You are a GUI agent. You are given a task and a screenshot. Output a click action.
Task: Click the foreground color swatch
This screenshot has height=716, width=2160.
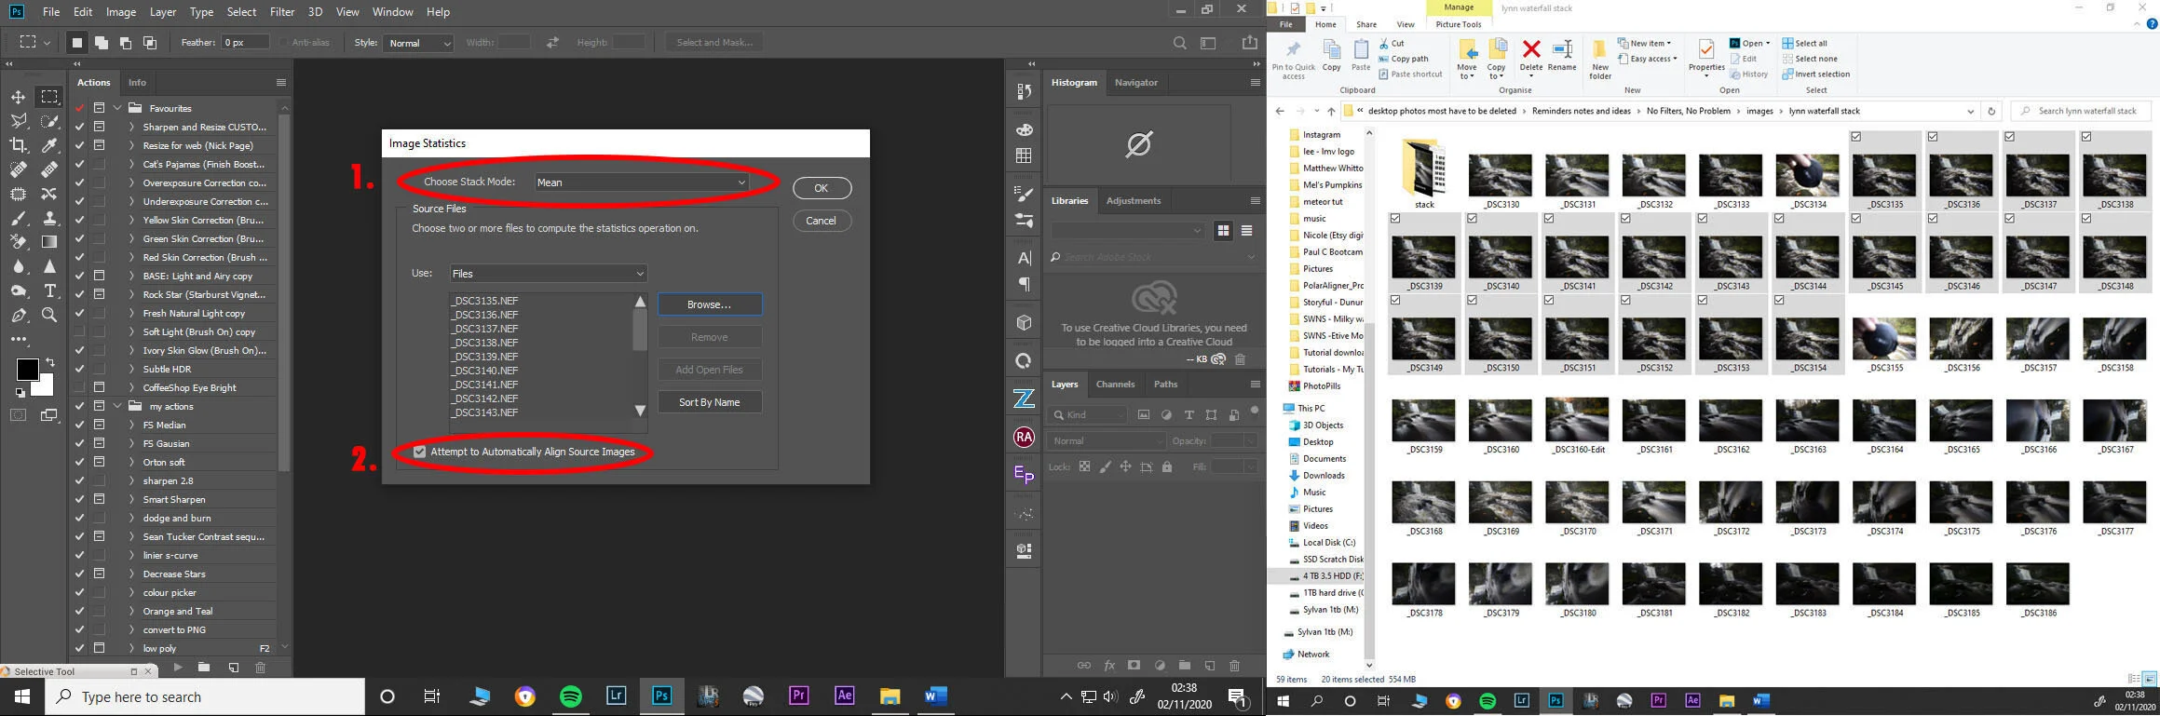tap(27, 369)
